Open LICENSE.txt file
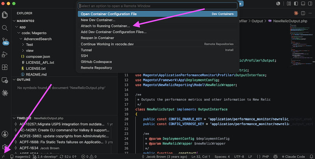 point(36,68)
